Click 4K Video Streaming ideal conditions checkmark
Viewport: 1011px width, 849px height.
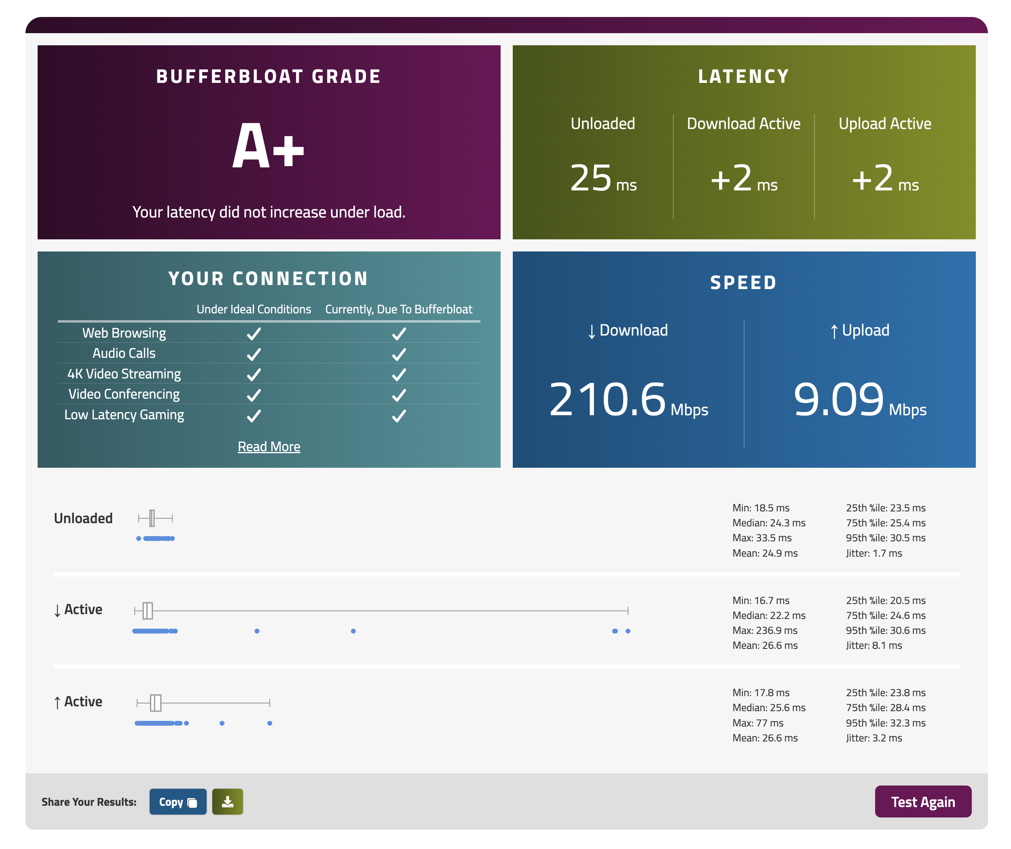click(254, 374)
